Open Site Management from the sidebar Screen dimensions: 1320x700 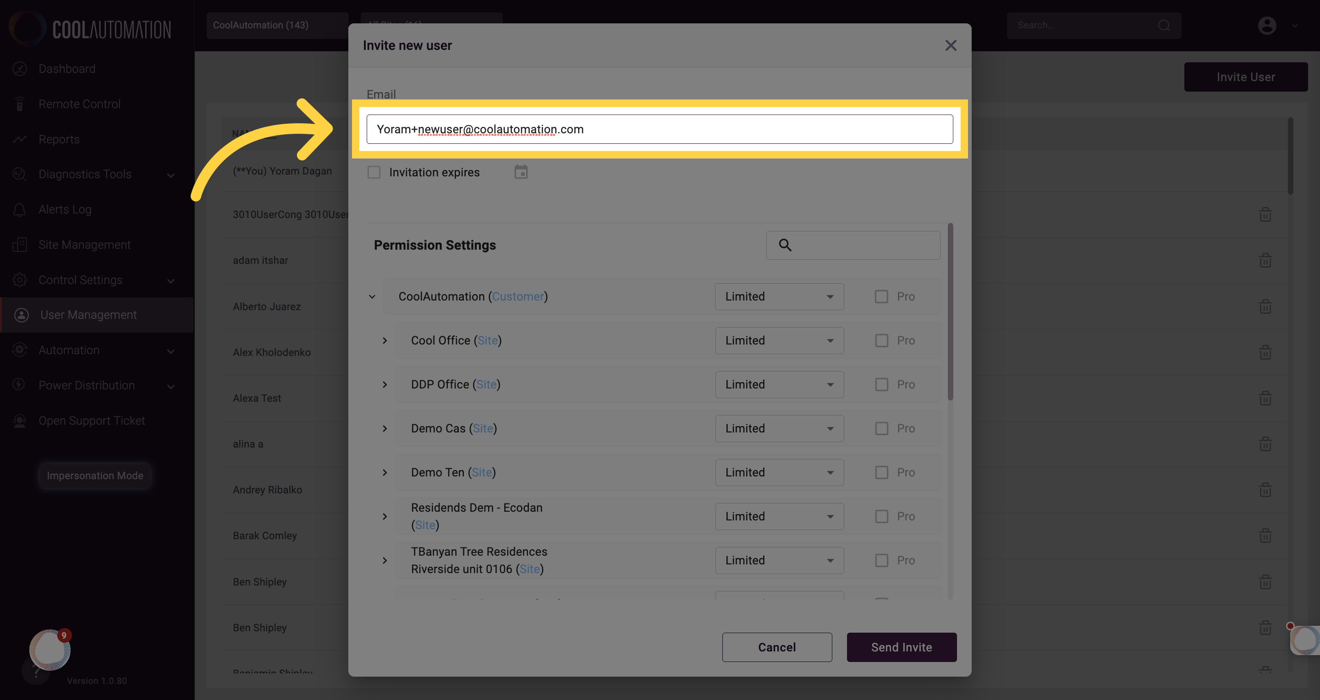pyautogui.click(x=84, y=245)
